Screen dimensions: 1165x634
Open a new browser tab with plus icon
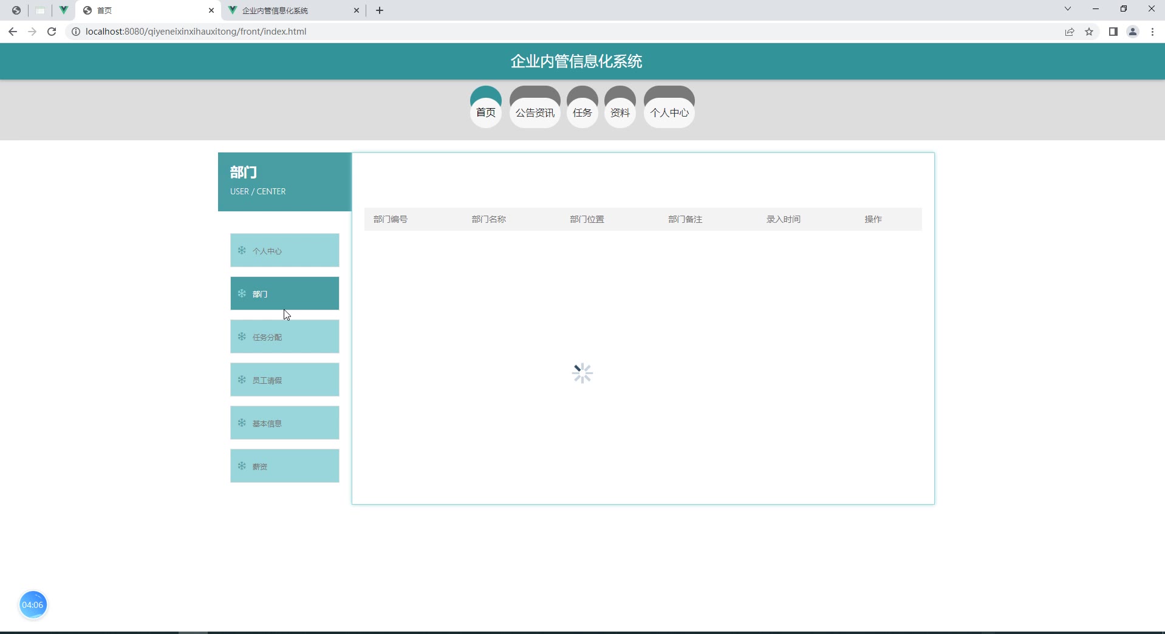380,10
